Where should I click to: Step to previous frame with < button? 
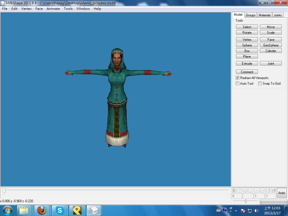point(251,190)
